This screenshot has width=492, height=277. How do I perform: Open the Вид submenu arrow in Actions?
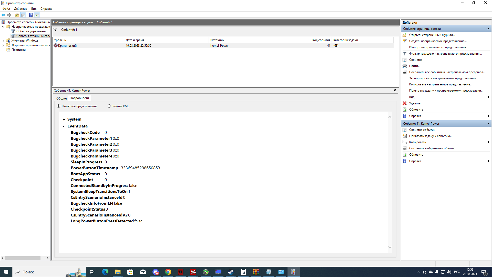coord(489,97)
